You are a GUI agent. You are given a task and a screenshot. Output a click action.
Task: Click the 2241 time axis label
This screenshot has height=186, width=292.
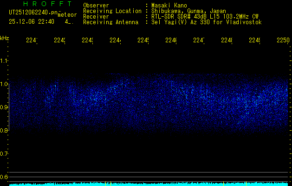(x=32, y=40)
